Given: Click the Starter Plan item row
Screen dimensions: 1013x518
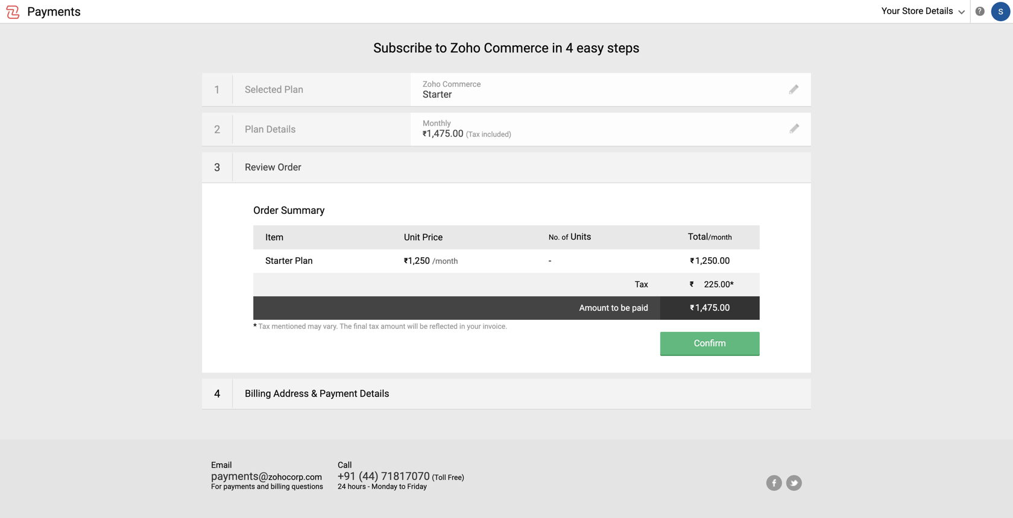Looking at the screenshot, I should pos(289,261).
